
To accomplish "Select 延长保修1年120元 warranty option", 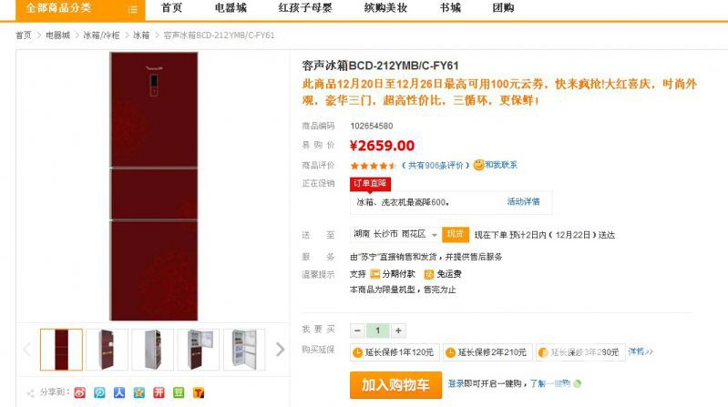I will 395,352.
